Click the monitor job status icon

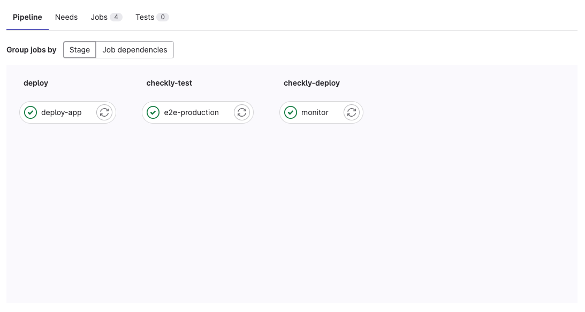point(291,112)
